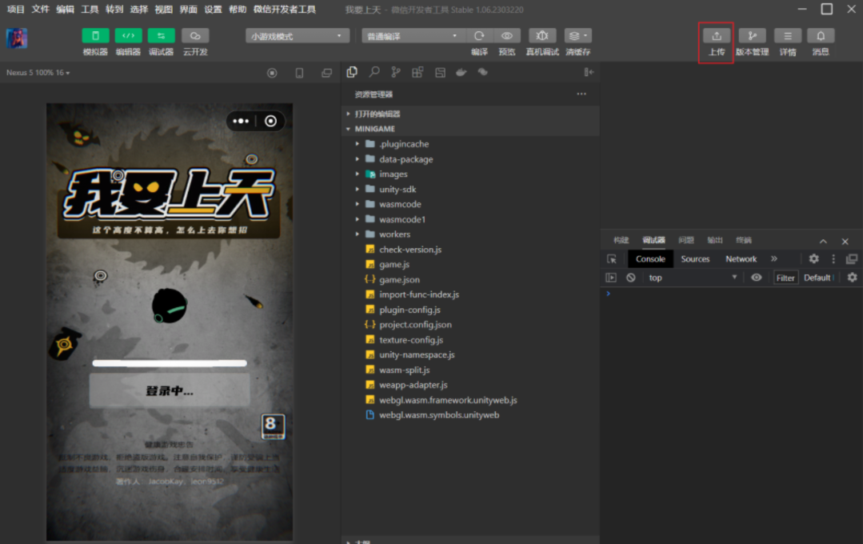Expand the workers folder
Viewport: 863px width, 544px height.
(x=394, y=234)
